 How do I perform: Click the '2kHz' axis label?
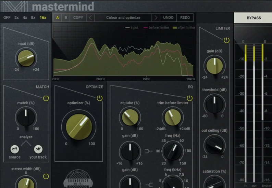click(x=146, y=79)
